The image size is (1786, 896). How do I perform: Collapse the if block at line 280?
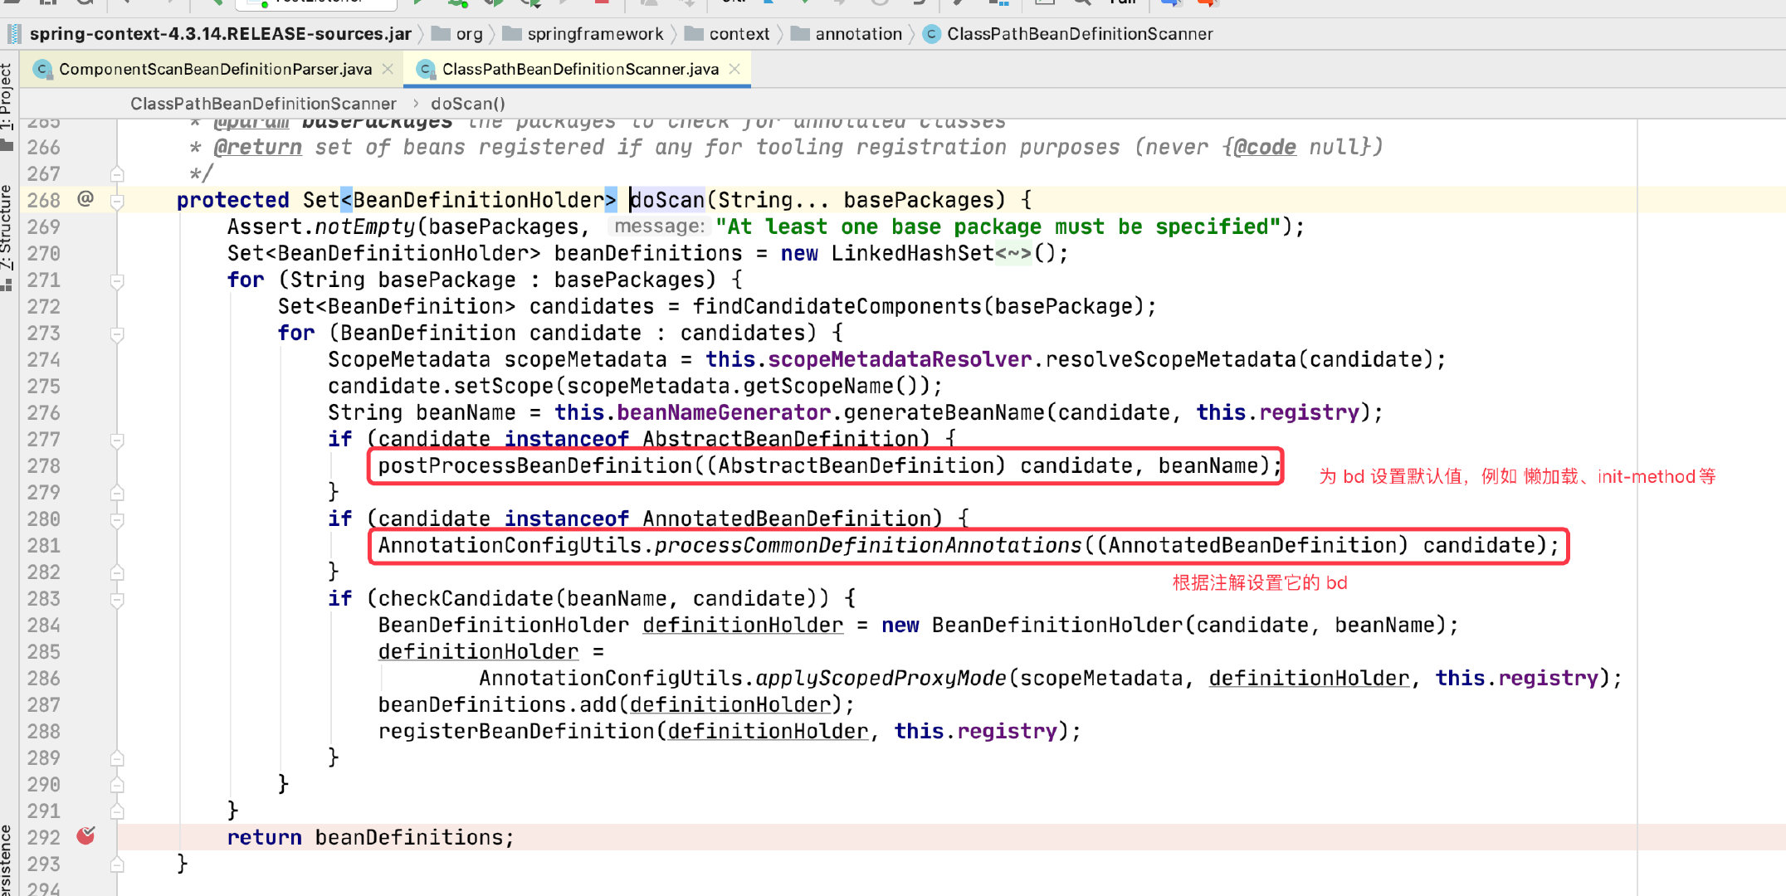[117, 519]
